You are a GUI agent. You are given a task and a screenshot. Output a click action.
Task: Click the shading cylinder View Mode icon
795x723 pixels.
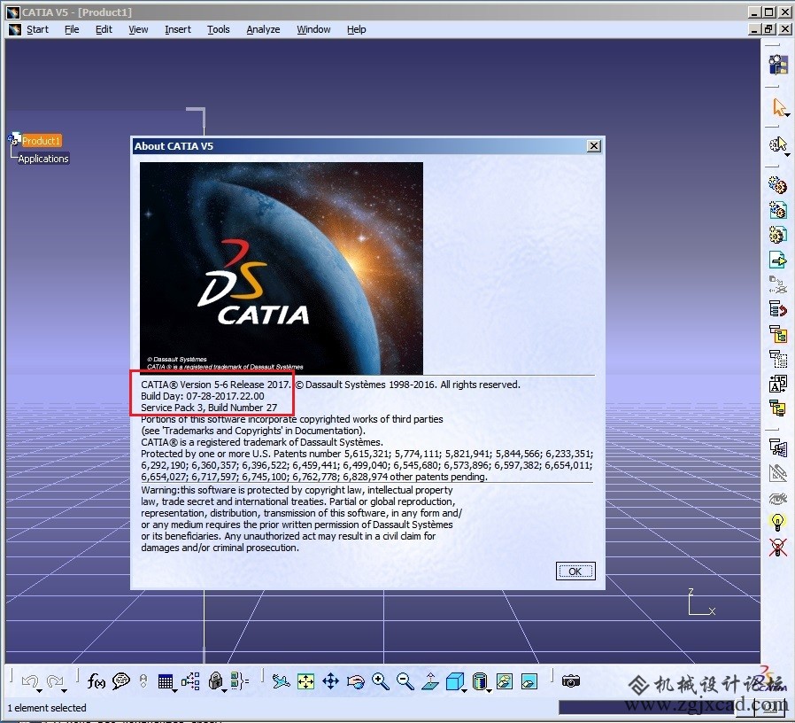[x=479, y=680]
